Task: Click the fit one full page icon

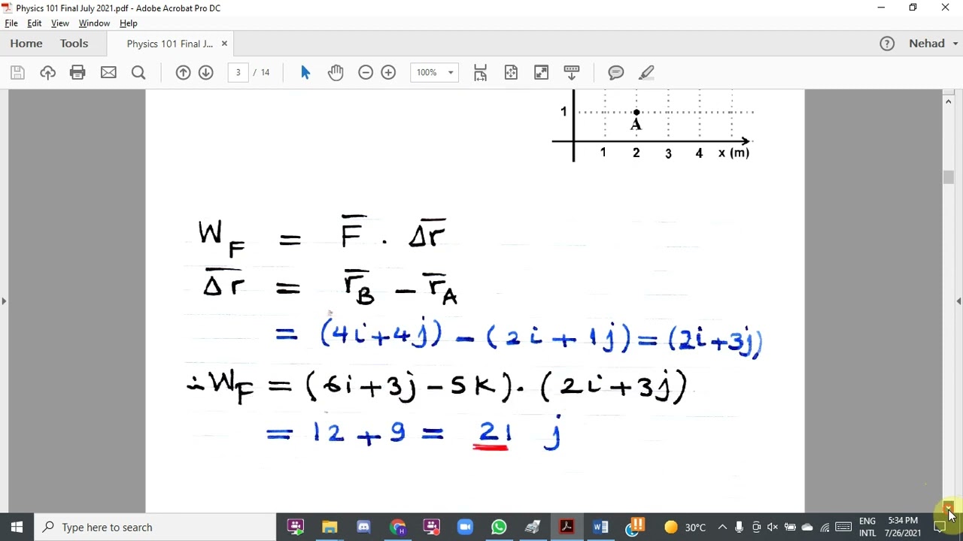Action: (x=511, y=72)
